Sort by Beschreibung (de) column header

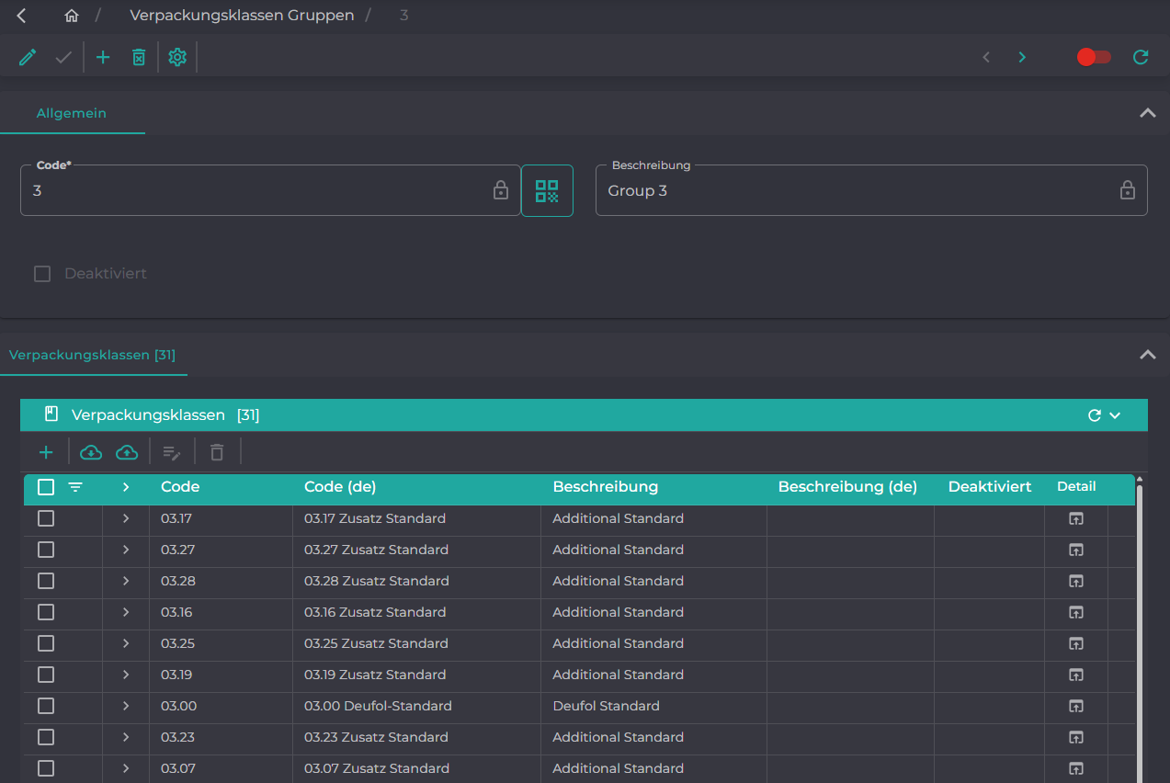(x=847, y=487)
